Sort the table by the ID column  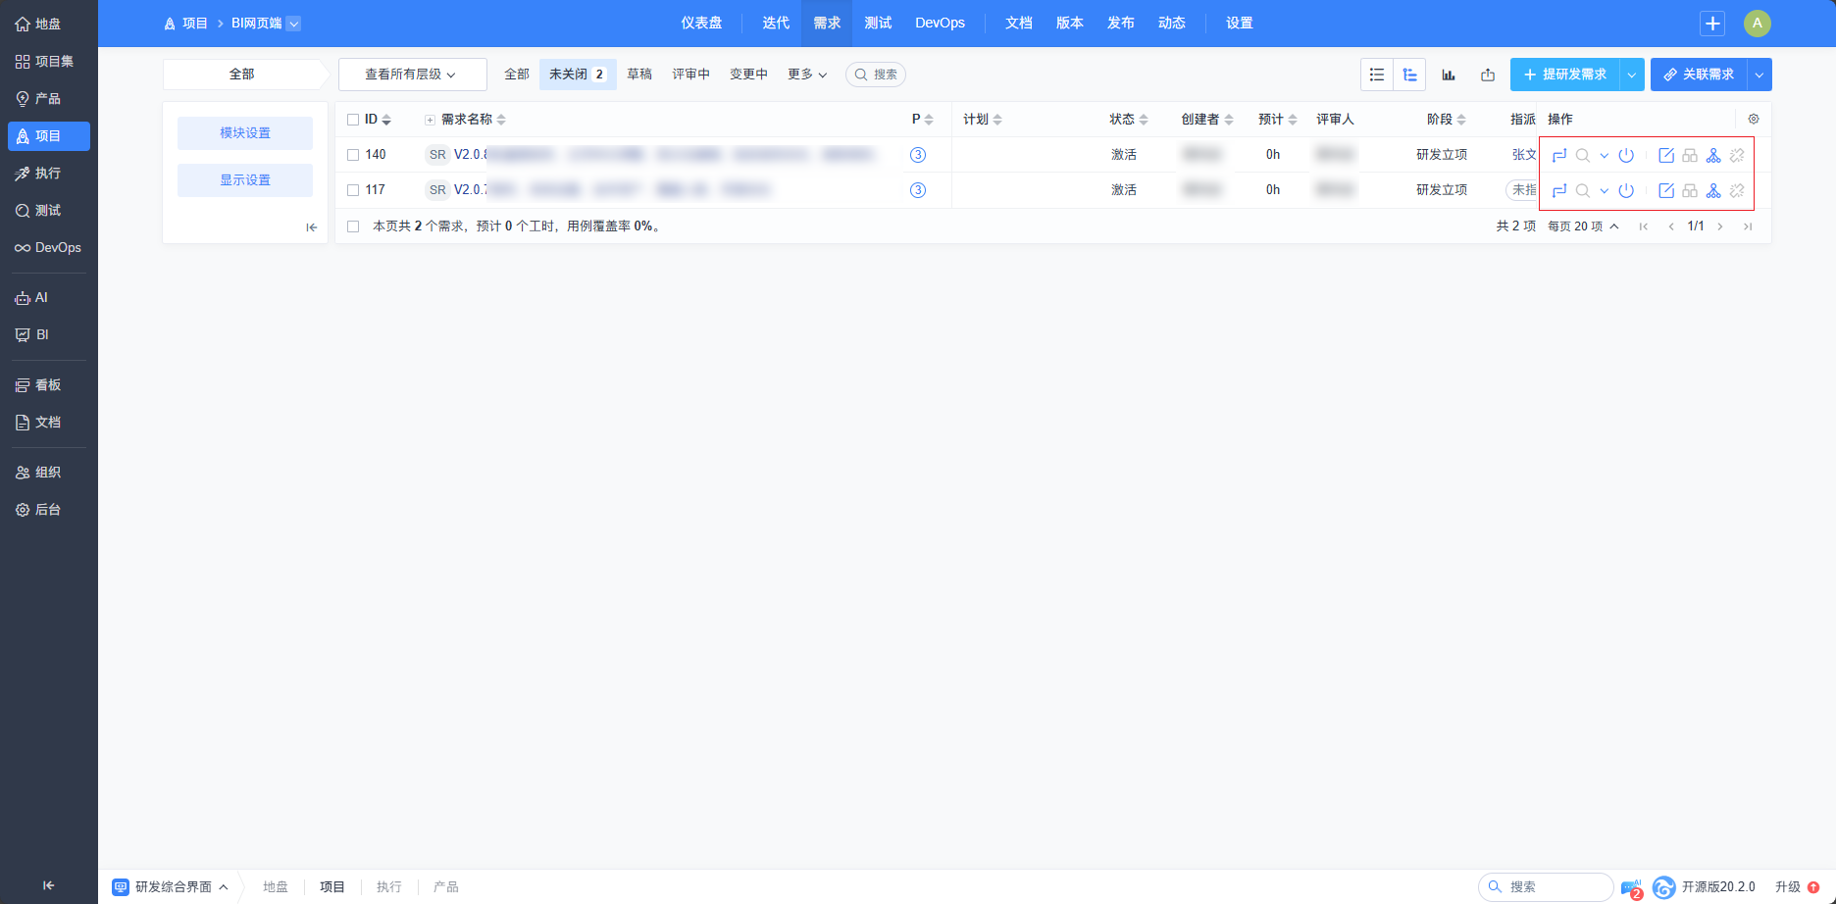click(378, 120)
